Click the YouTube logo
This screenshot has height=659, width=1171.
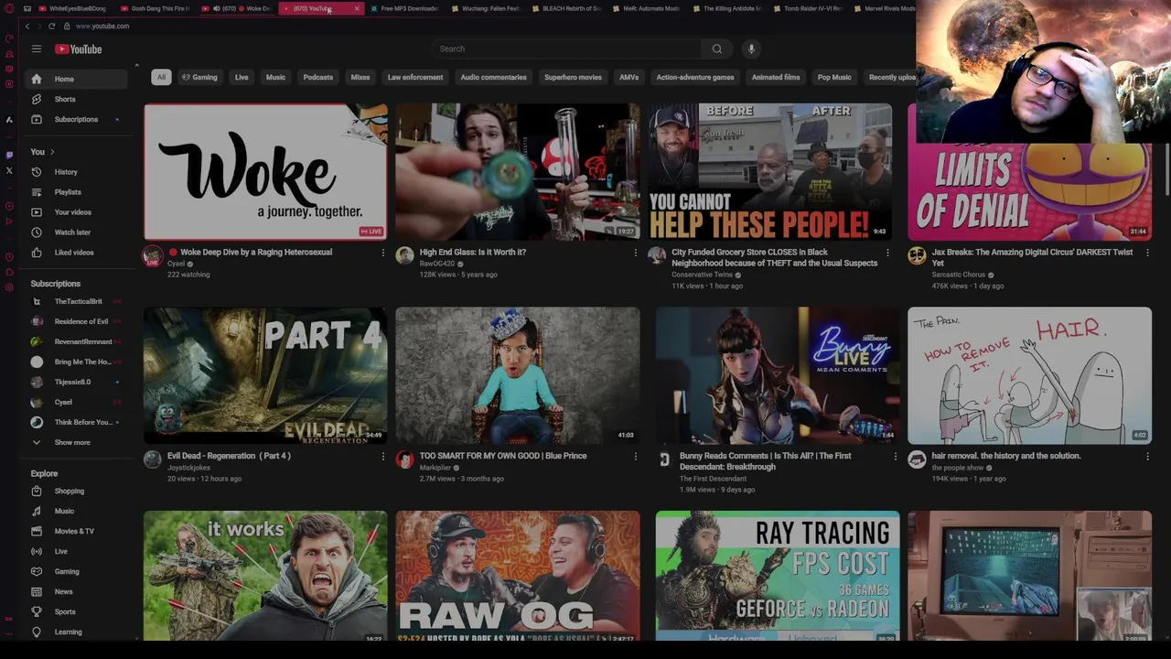pos(78,49)
